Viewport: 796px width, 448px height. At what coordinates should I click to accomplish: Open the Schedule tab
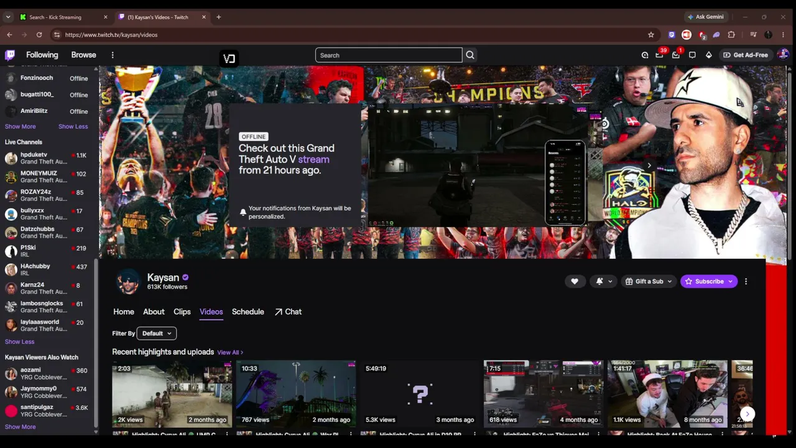pos(248,312)
